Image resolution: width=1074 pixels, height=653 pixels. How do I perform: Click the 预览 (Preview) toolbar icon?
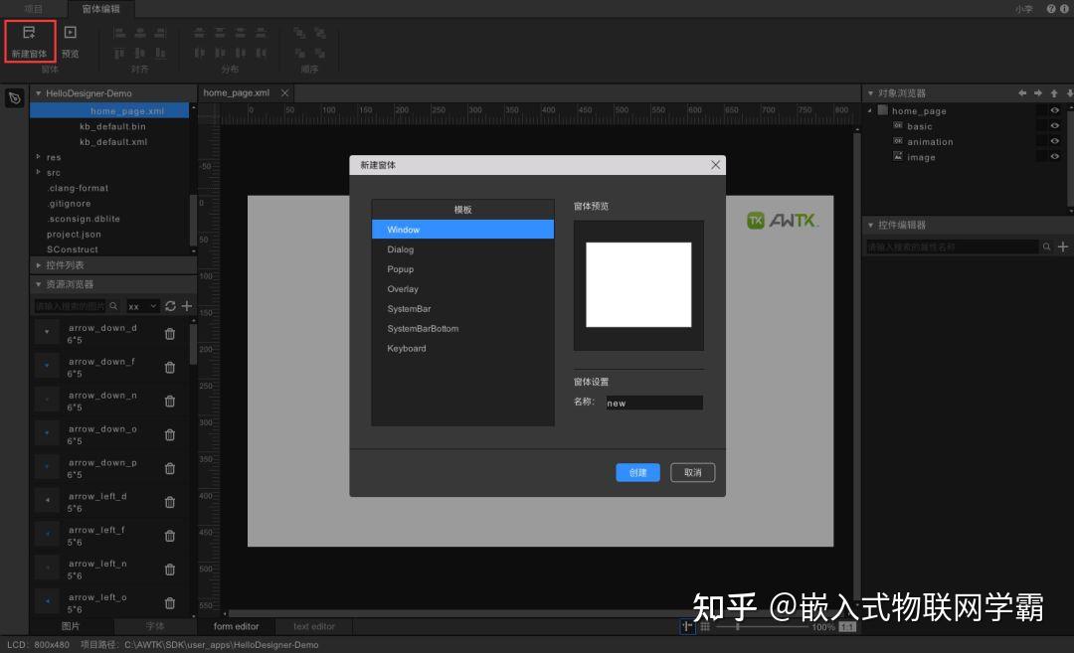point(69,40)
